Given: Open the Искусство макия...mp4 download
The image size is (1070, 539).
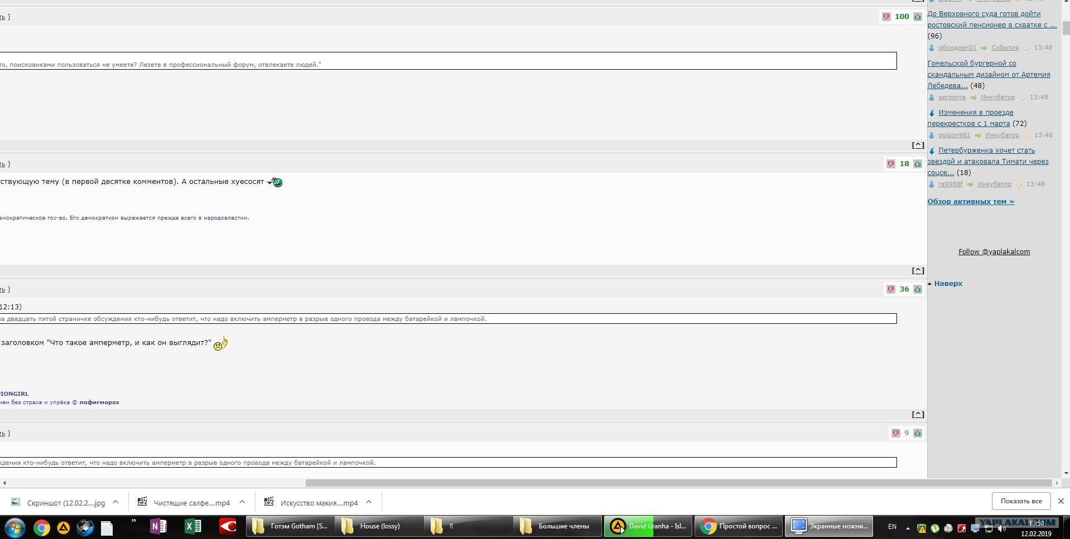Looking at the screenshot, I should pyautogui.click(x=319, y=503).
